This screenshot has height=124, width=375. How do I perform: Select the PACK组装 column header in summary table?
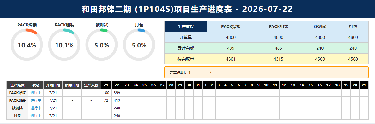(x=279, y=26)
